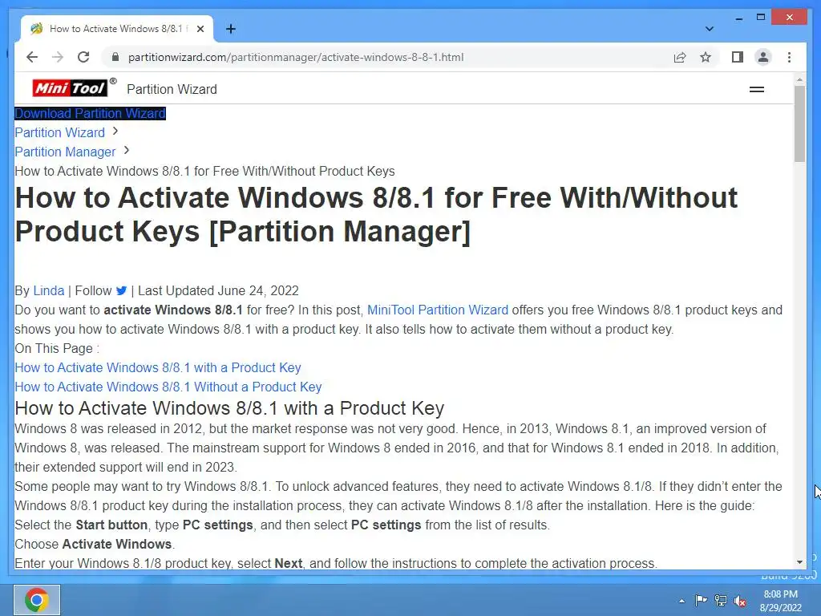Viewport: 821px width, 616px height.
Task: Click the browser forward arrow
Action: coord(58,57)
